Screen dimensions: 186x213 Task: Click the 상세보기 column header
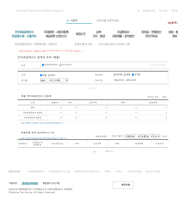159,144
